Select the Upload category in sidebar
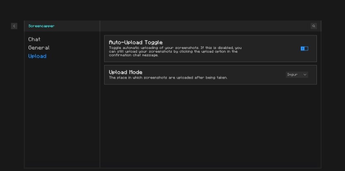Viewport: 345px width, 171px height. 37,56
